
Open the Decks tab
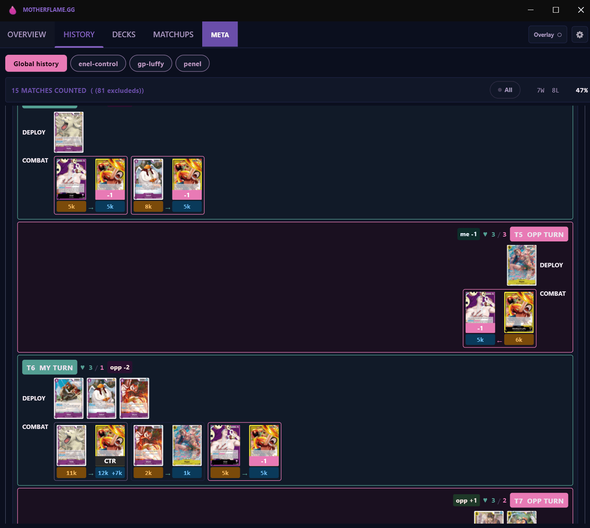[x=123, y=35]
